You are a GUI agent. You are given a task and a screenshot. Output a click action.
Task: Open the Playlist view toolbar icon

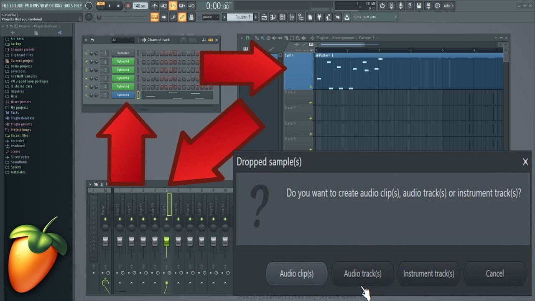pyautogui.click(x=264, y=17)
